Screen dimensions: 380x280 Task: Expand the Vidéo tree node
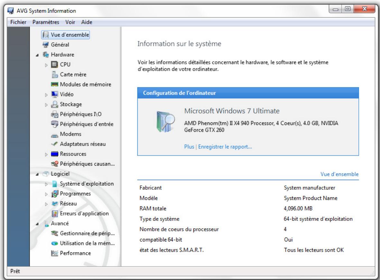click(46, 95)
